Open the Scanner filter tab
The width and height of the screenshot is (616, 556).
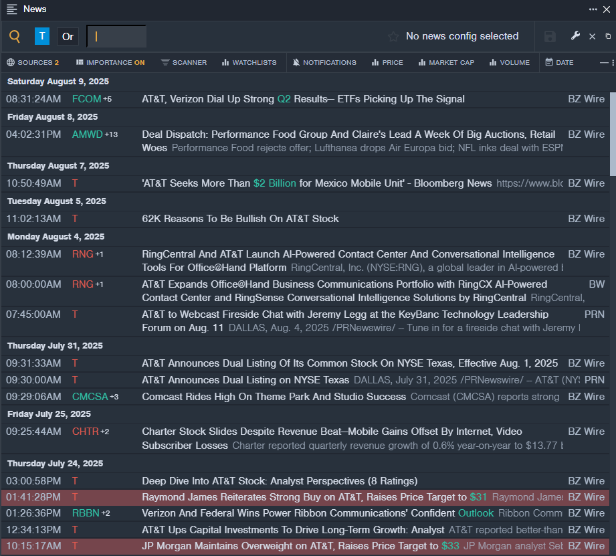point(184,62)
